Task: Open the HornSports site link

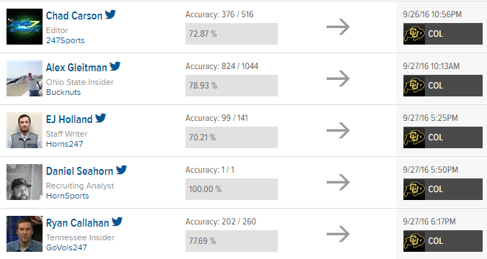Action: [67, 196]
